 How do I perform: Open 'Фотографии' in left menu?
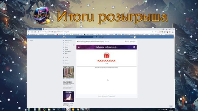click(68, 51)
